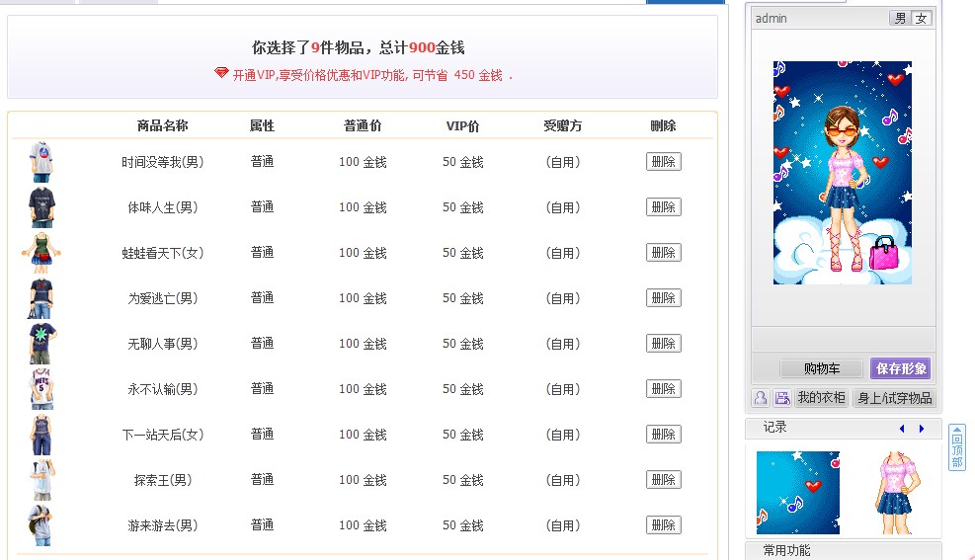Click the red VIP diamond icon
Viewport: 975px width, 560px height.
[x=221, y=73]
